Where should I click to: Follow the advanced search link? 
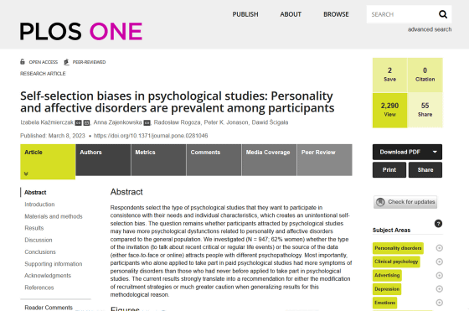click(x=430, y=29)
